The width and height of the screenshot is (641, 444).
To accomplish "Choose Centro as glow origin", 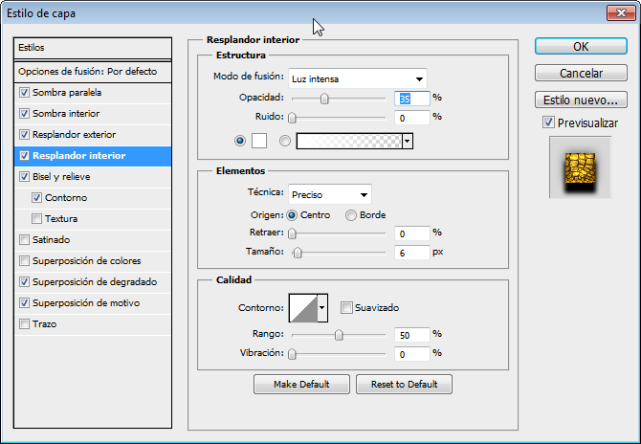I will (292, 215).
